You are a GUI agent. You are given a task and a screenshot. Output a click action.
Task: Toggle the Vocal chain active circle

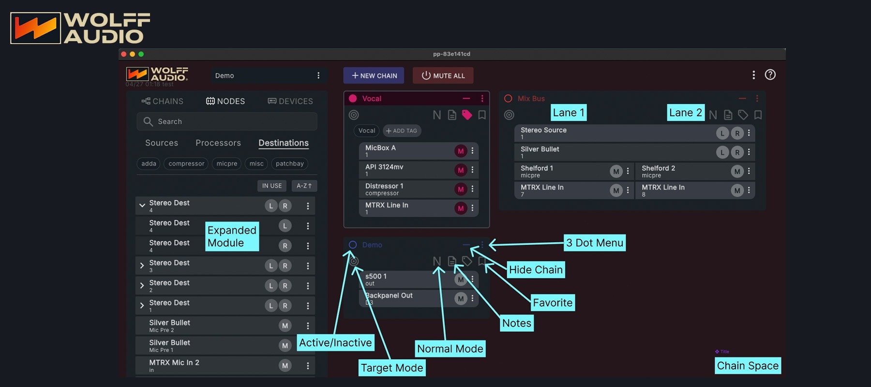353,99
